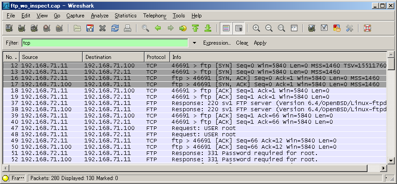
Task: Select packet 12 SYN row
Action: tap(195, 66)
